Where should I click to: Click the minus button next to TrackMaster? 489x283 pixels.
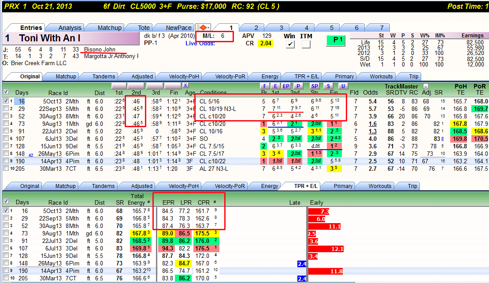[426, 86]
